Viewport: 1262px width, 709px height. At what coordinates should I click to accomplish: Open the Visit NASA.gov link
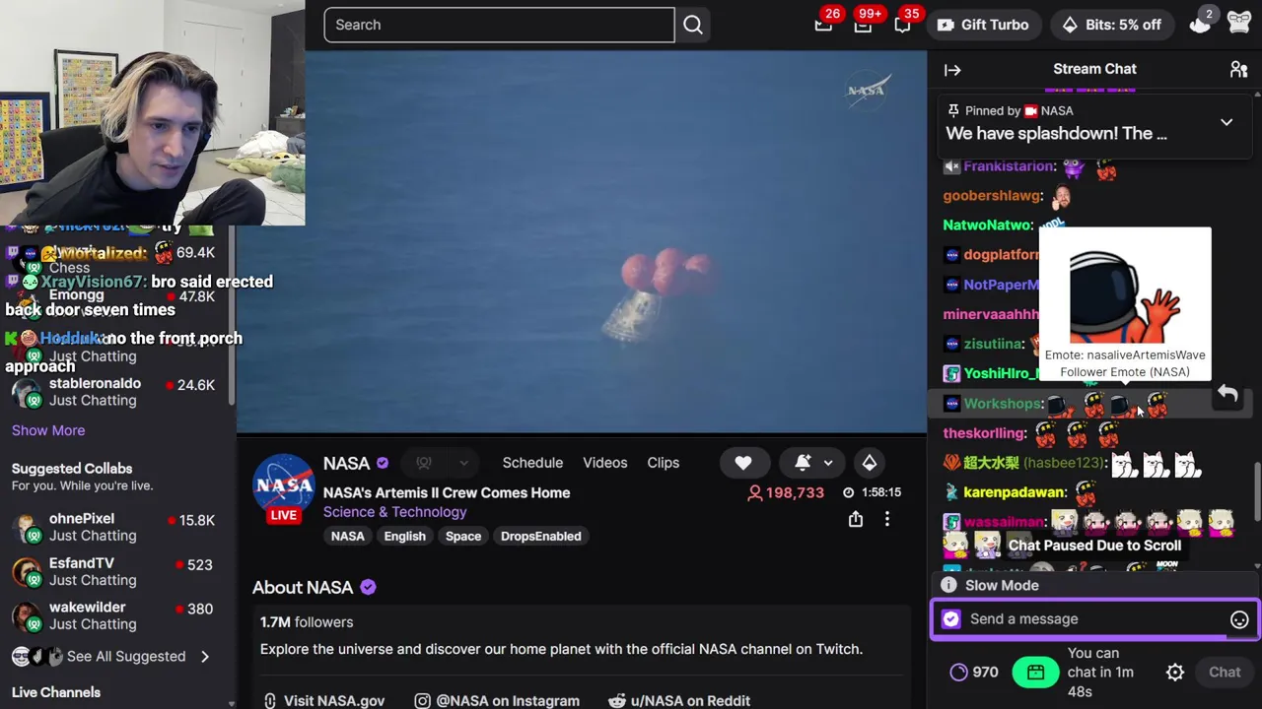point(323,700)
